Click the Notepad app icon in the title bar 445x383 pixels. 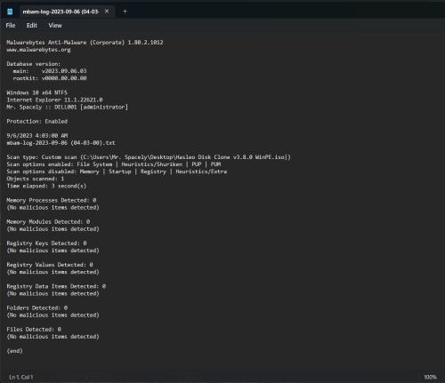pyautogui.click(x=10, y=12)
